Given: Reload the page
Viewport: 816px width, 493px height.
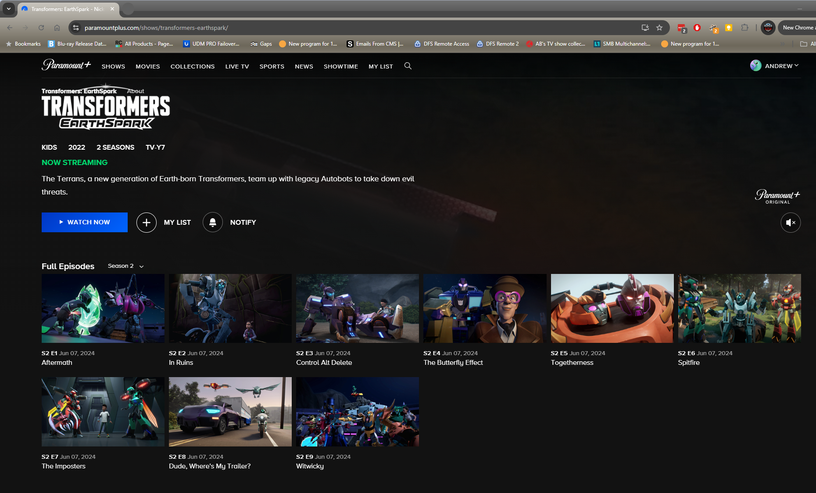Looking at the screenshot, I should 41,28.
